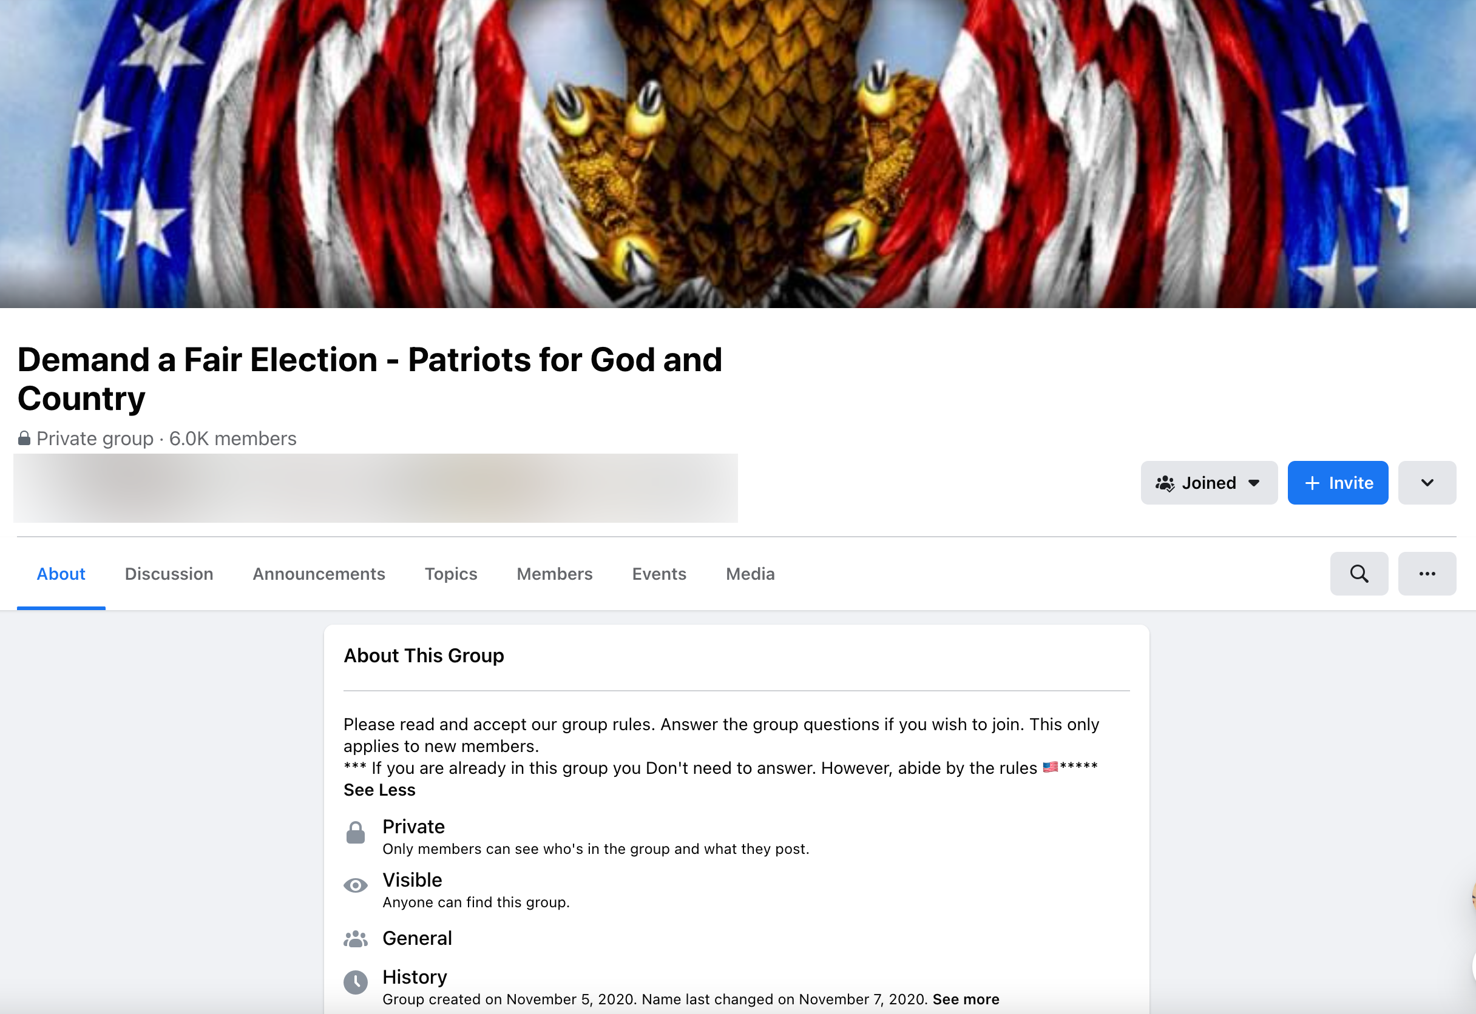This screenshot has width=1476, height=1014.
Task: Open the Joined membership dropdown
Action: (1255, 483)
